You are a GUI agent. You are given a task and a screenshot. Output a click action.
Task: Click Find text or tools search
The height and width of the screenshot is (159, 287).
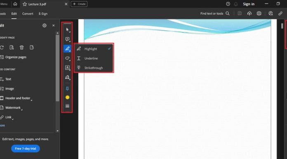[x=212, y=13]
